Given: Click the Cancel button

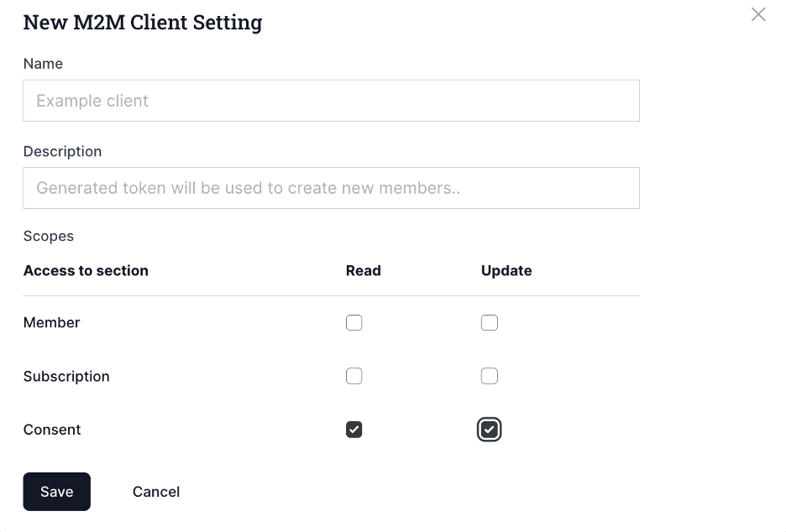Looking at the screenshot, I should click(x=155, y=492).
